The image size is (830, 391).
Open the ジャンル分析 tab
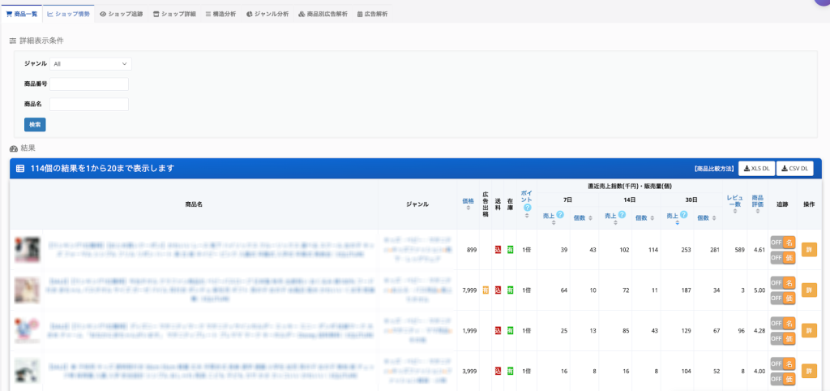[x=267, y=14]
